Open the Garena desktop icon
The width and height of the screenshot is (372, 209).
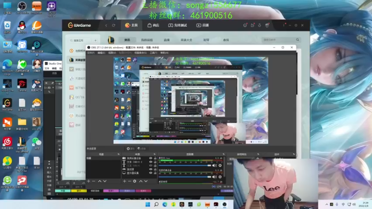point(22,85)
